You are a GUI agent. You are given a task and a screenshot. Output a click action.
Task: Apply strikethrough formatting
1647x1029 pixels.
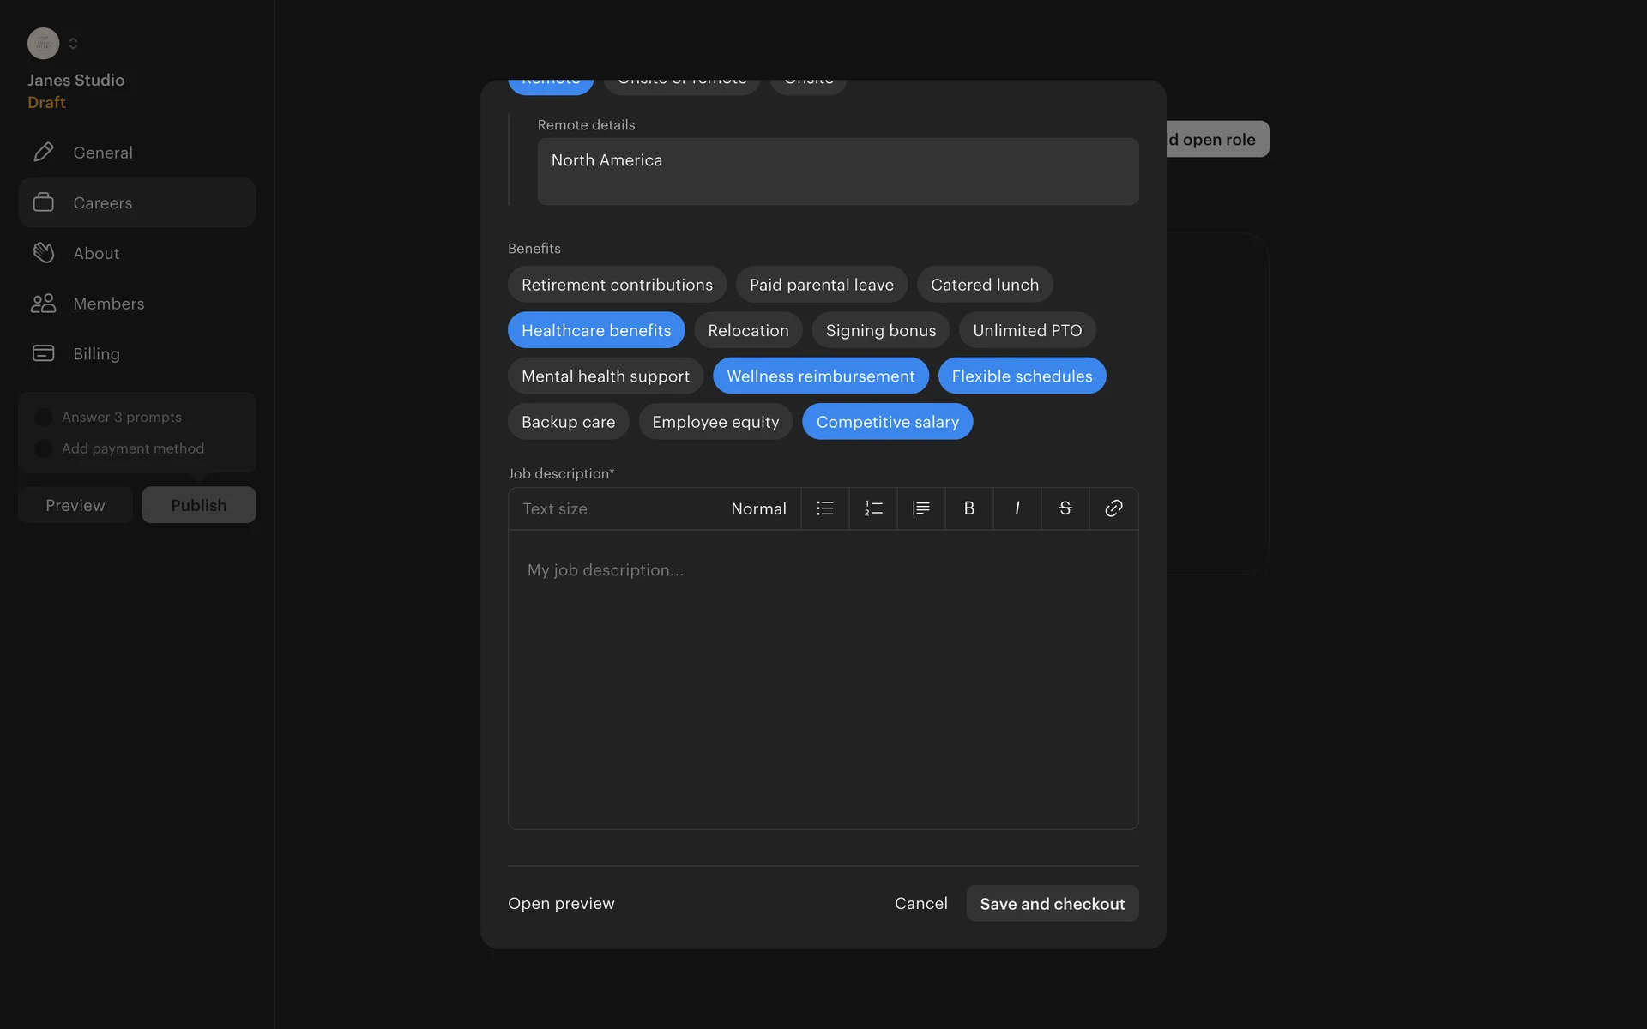[x=1065, y=508]
